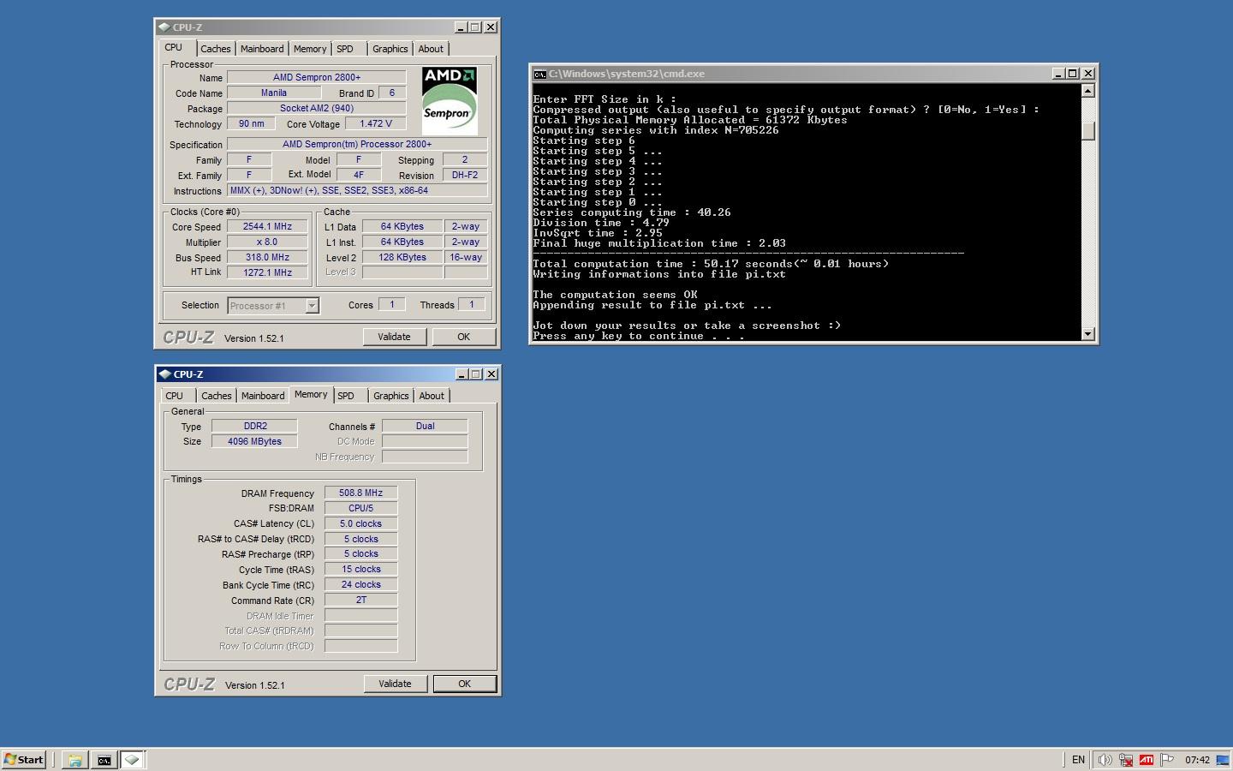The image size is (1233, 771).
Task: Click OK in the top CPU-Z window
Action: click(x=463, y=337)
